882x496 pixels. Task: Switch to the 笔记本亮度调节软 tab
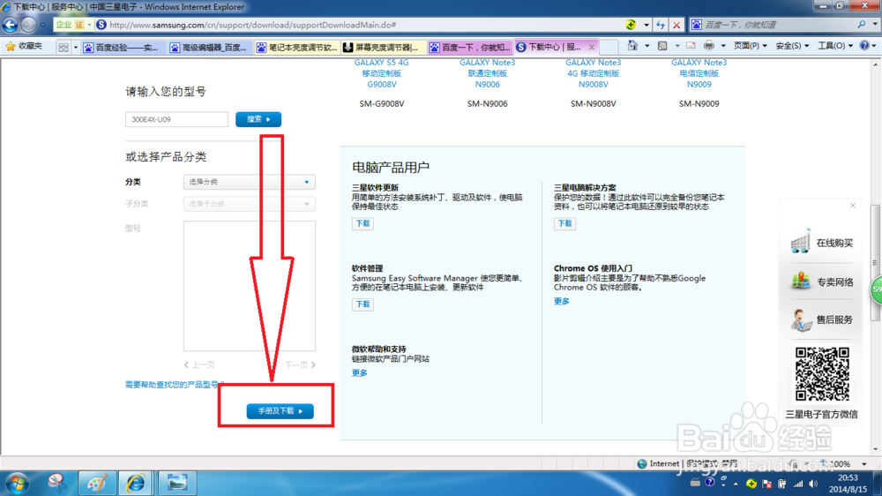pyautogui.click(x=296, y=48)
